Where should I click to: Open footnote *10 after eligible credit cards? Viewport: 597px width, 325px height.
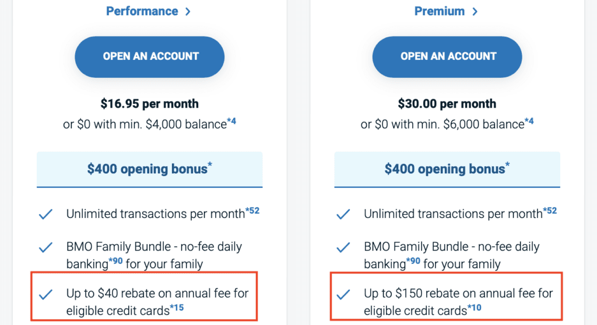tap(475, 308)
